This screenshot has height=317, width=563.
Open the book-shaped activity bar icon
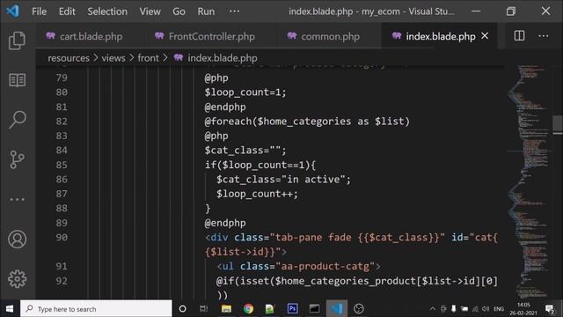click(17, 80)
